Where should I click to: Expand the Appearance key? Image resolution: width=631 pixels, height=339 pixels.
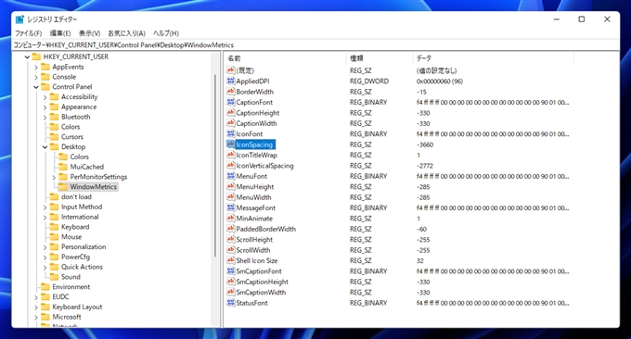click(45, 107)
